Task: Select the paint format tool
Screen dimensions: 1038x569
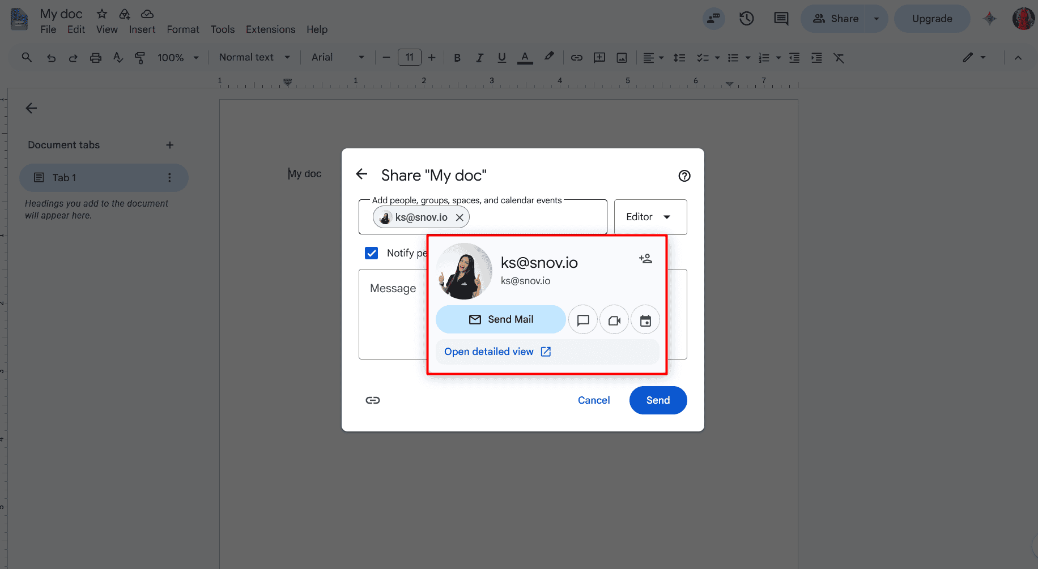Action: click(140, 57)
